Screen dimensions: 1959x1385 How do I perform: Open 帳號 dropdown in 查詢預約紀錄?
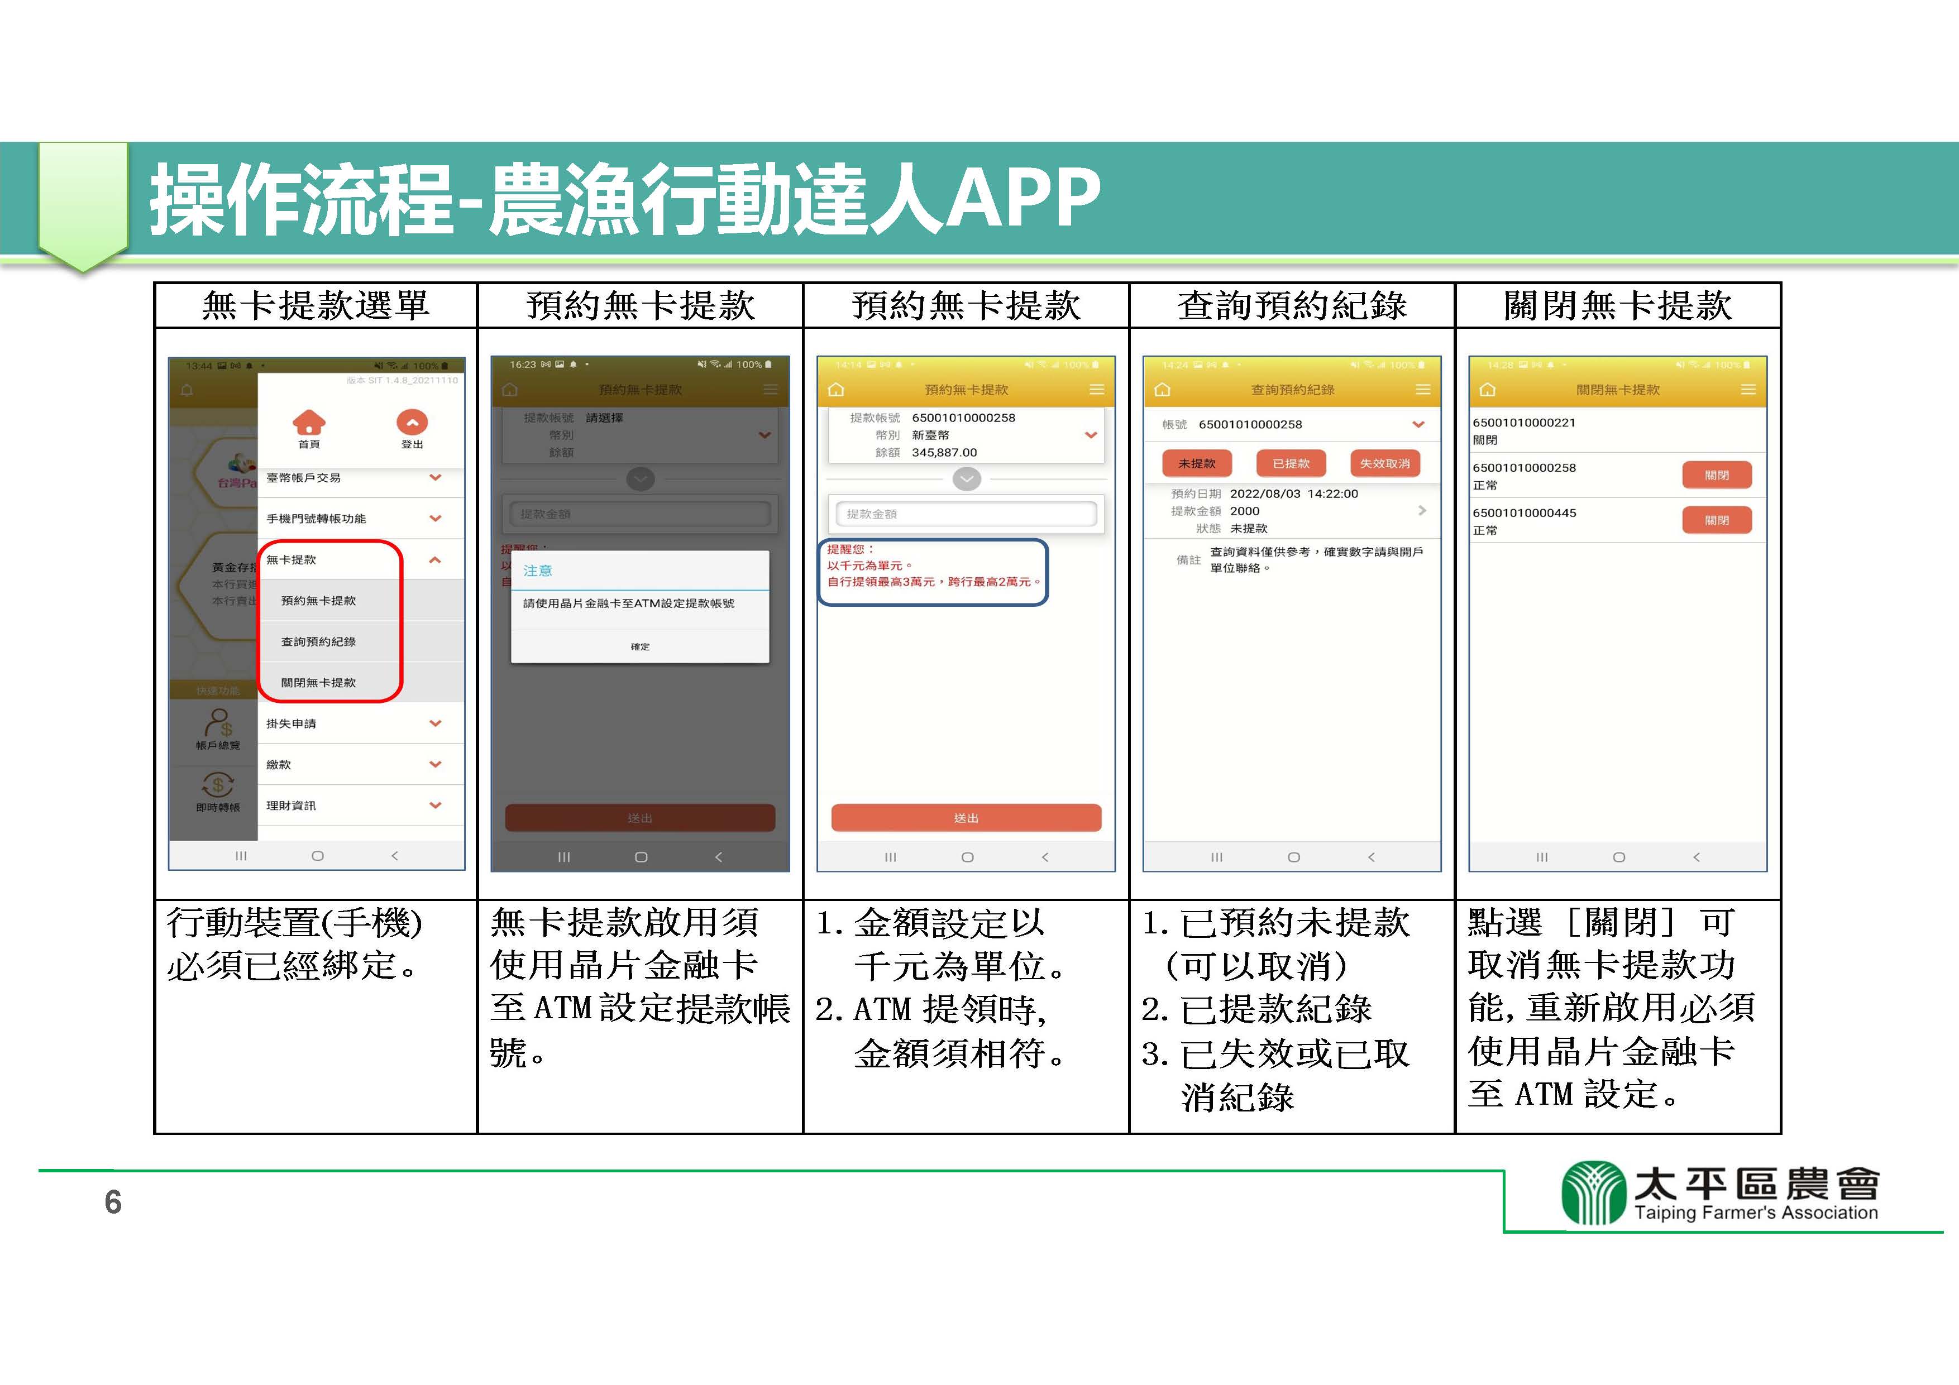[x=1293, y=425]
